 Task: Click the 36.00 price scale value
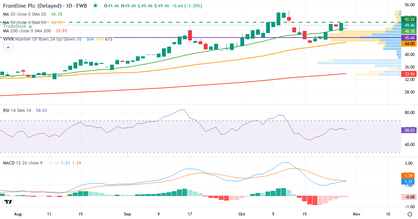pos(409,67)
